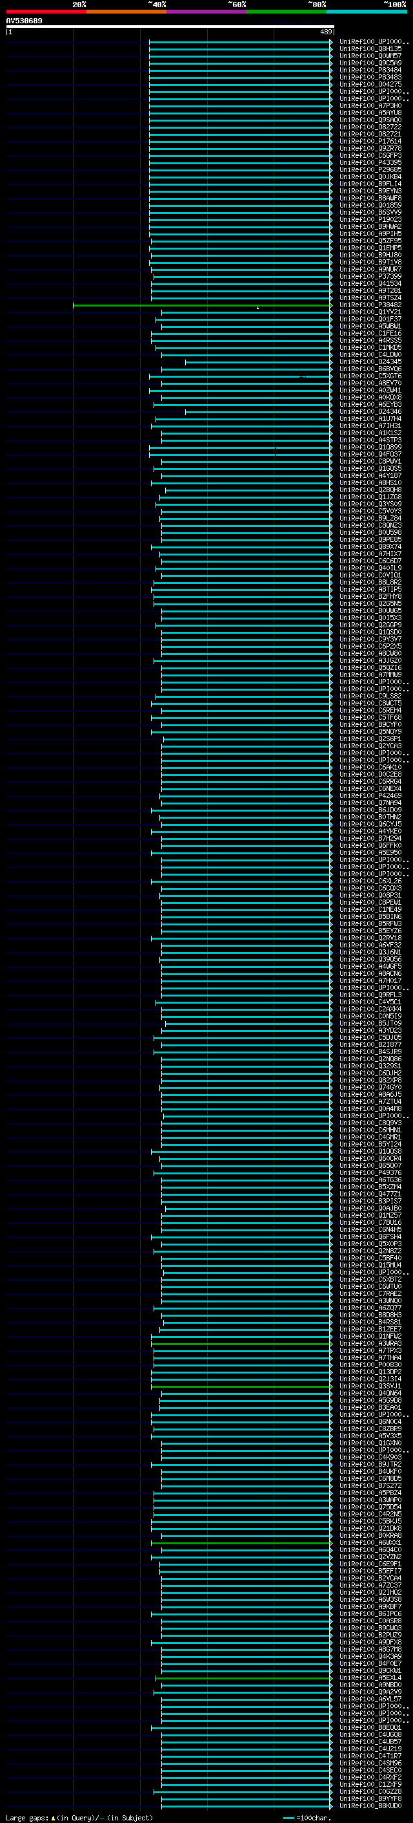
Task: Select hit label UniRef100_P37399
Action: click(370, 276)
